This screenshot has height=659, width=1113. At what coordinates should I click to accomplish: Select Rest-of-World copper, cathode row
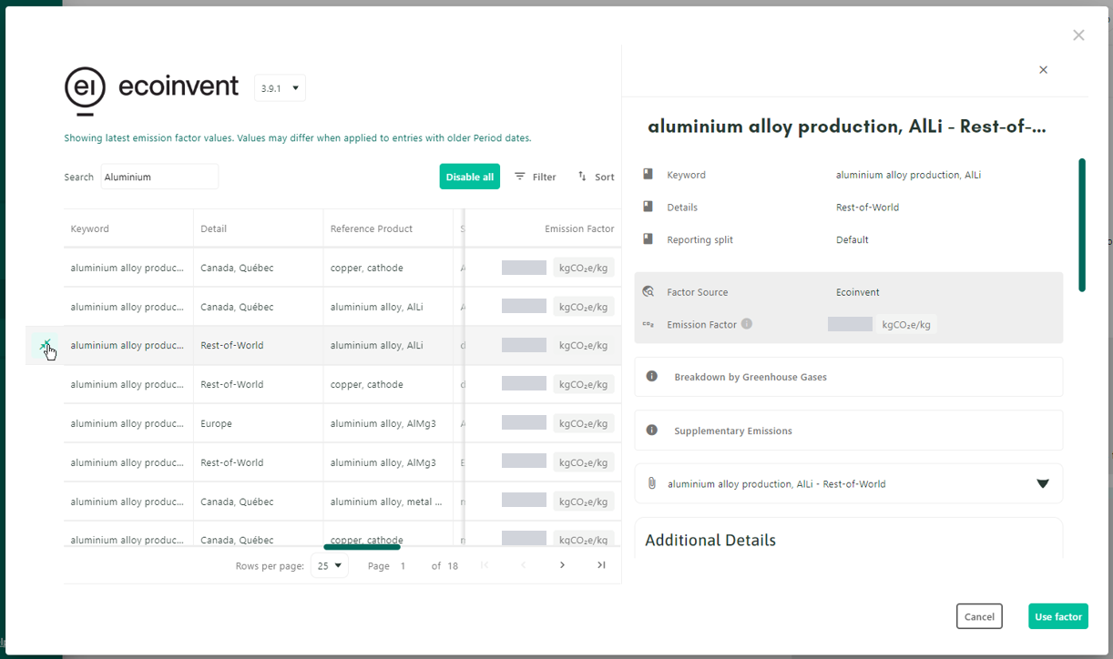tap(342, 384)
